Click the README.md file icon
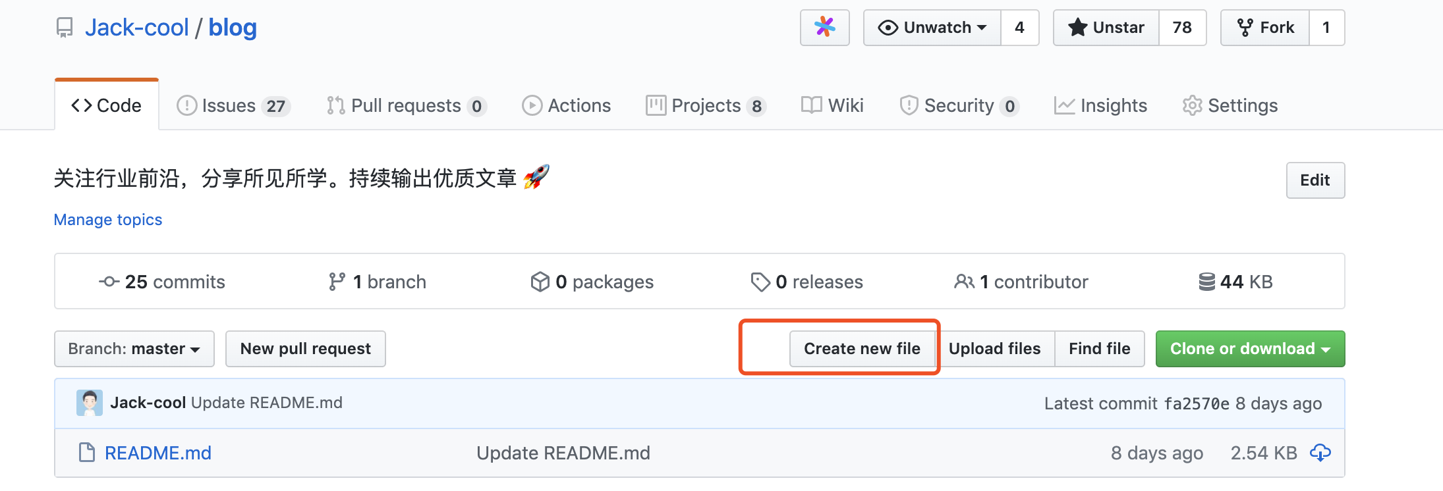 point(87,453)
